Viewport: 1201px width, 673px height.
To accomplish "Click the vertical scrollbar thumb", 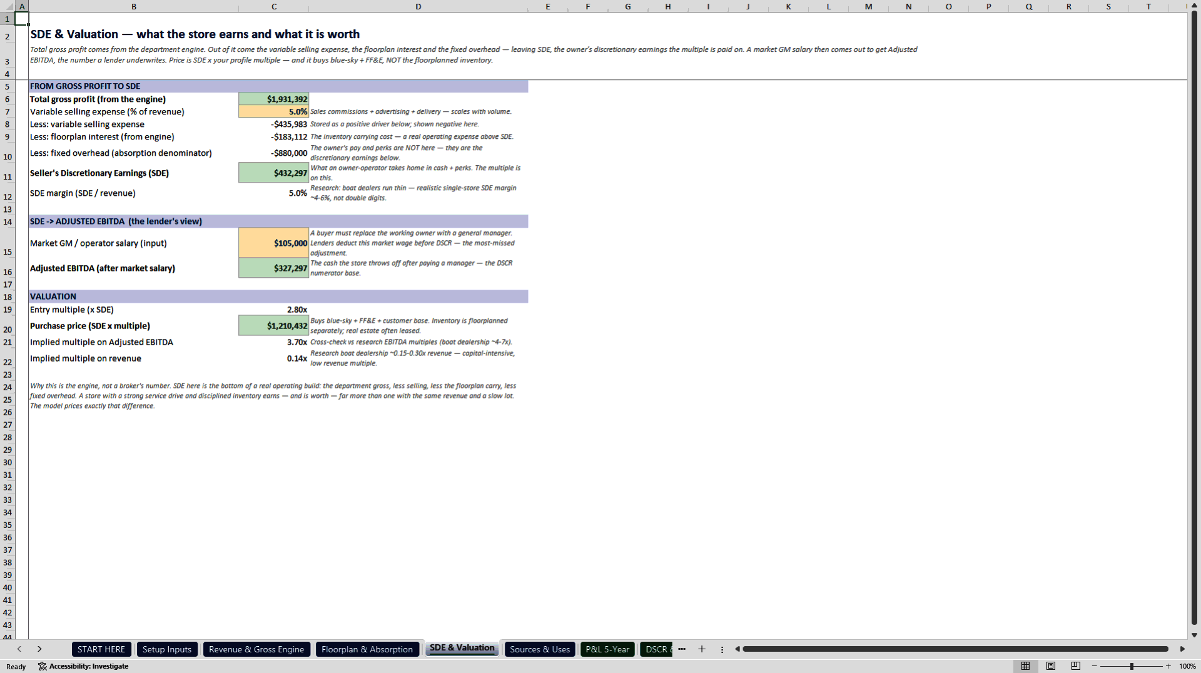I will pos(1194,318).
